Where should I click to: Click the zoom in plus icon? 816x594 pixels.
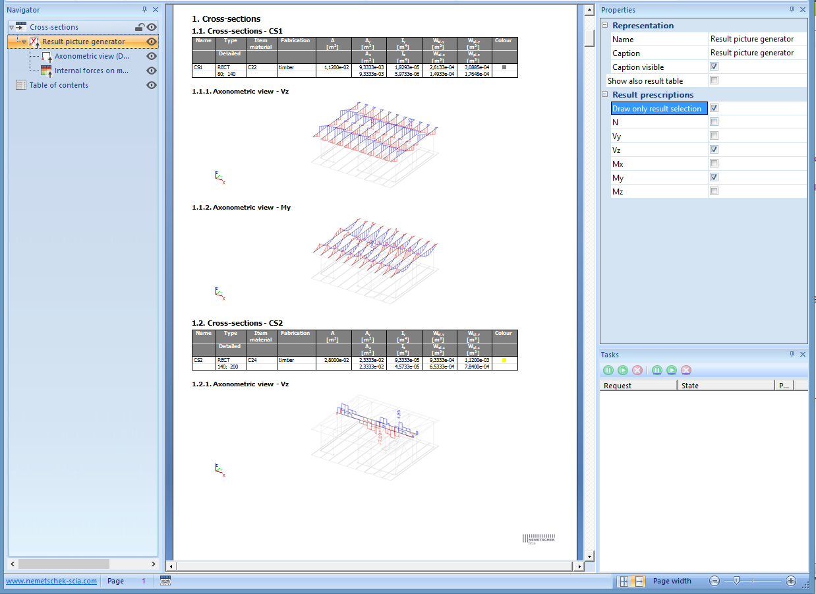(791, 581)
